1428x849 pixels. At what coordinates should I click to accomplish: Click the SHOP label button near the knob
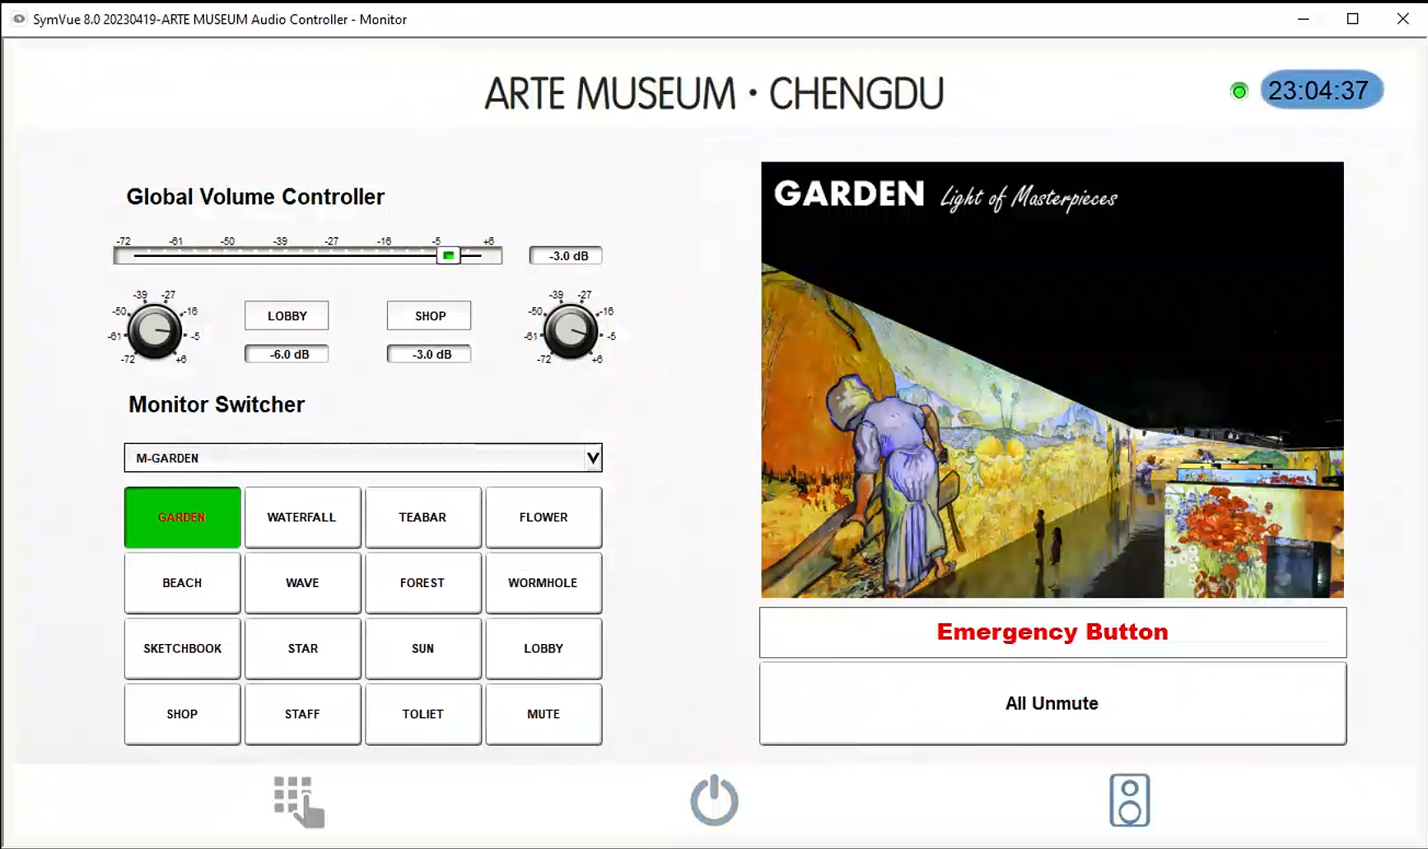pyautogui.click(x=429, y=315)
